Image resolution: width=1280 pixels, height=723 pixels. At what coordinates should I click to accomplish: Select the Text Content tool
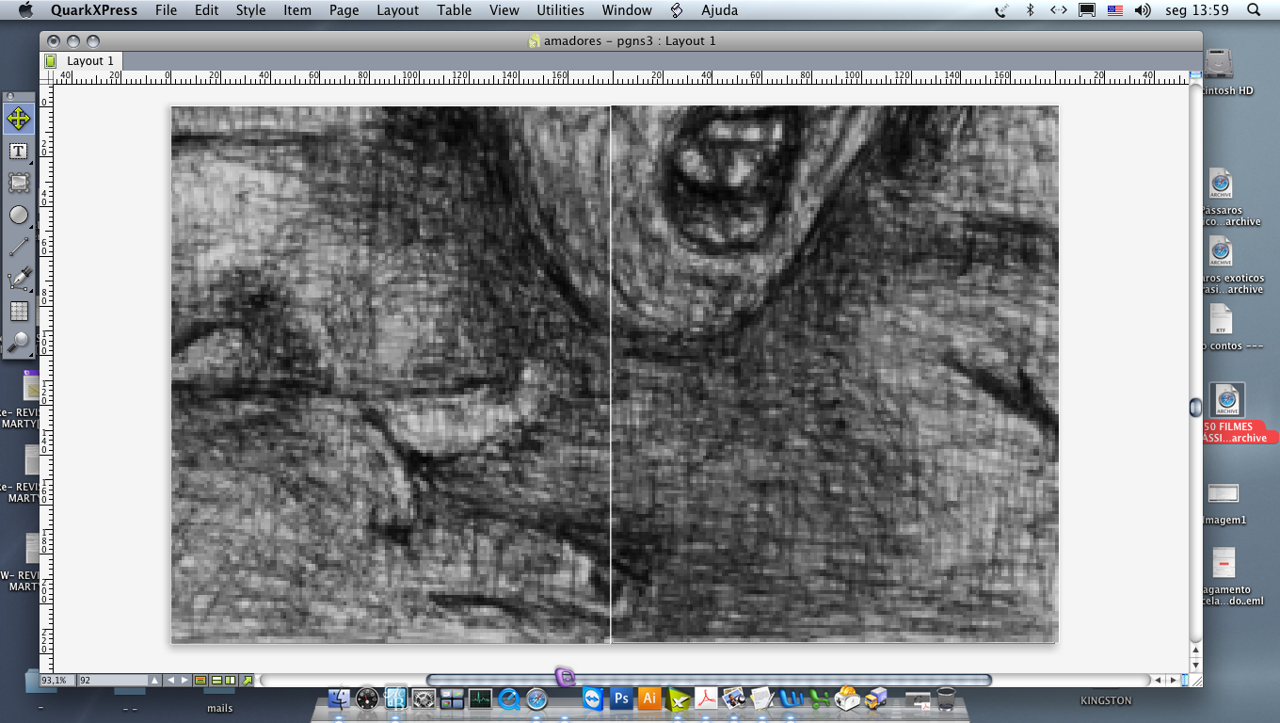(x=19, y=152)
